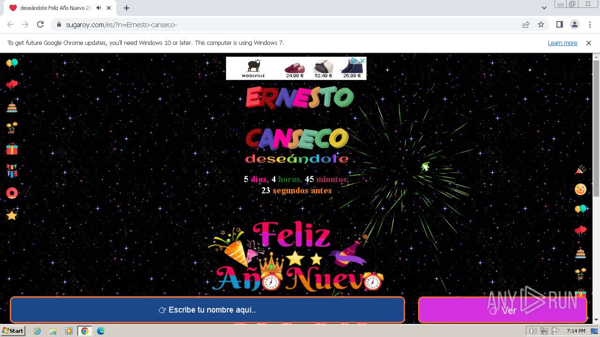Expand the tab search chevron
This screenshot has height=337, width=600.
[x=544, y=8]
